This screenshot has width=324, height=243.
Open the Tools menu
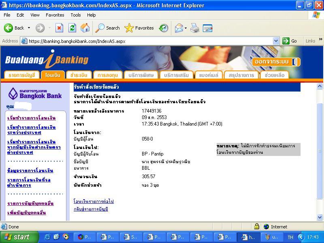76,15
